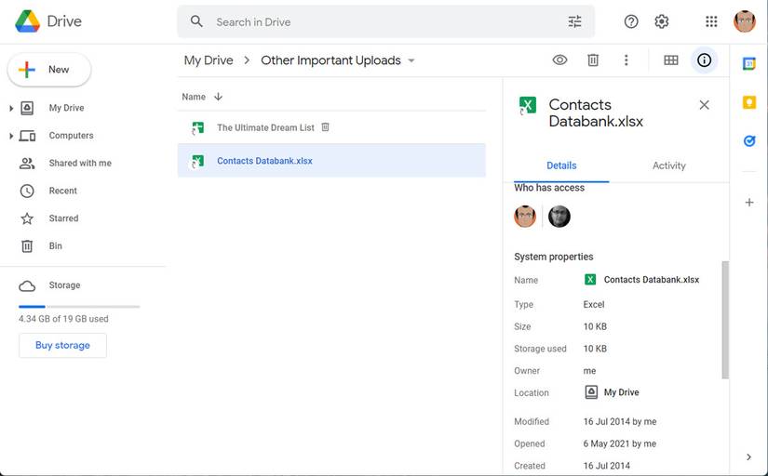
Task: Open Starred items
Action: coord(63,218)
